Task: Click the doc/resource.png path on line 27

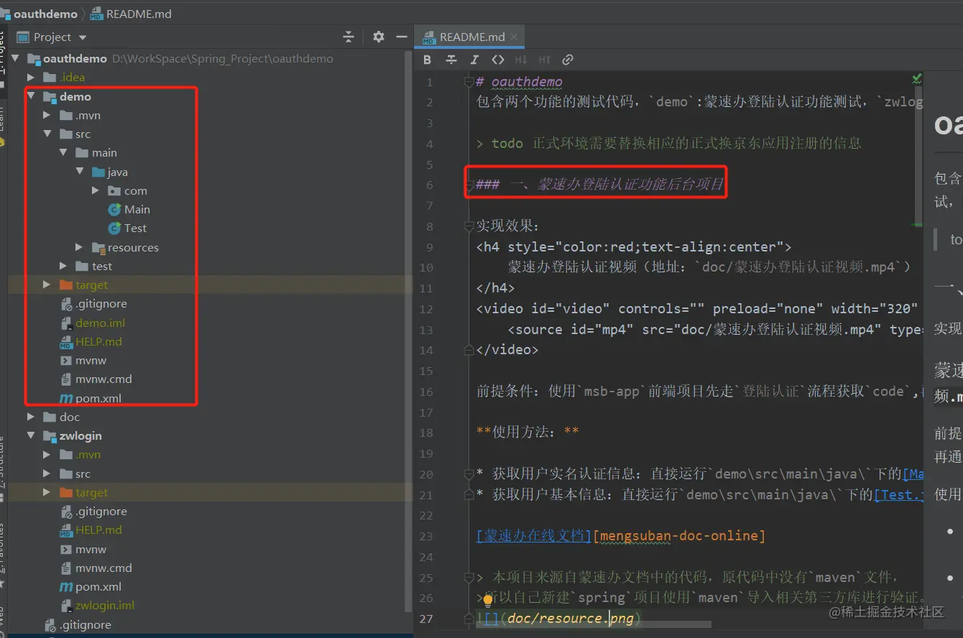Action: coord(571,618)
